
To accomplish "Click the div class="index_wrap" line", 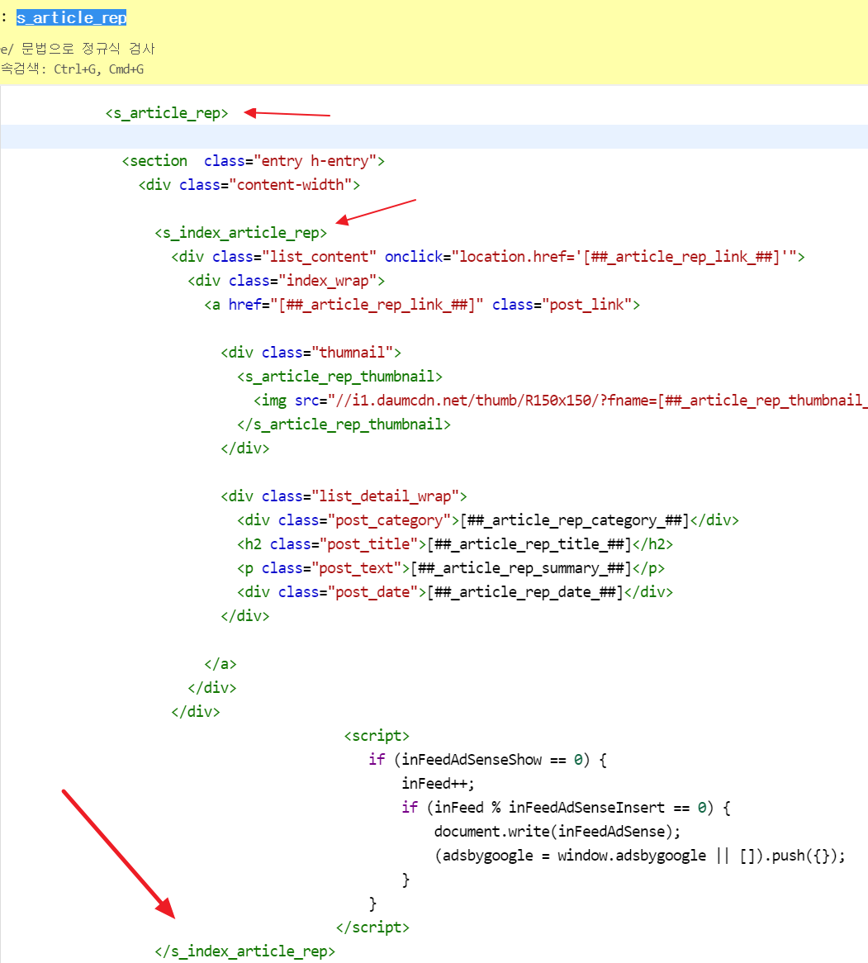I will tap(287, 281).
